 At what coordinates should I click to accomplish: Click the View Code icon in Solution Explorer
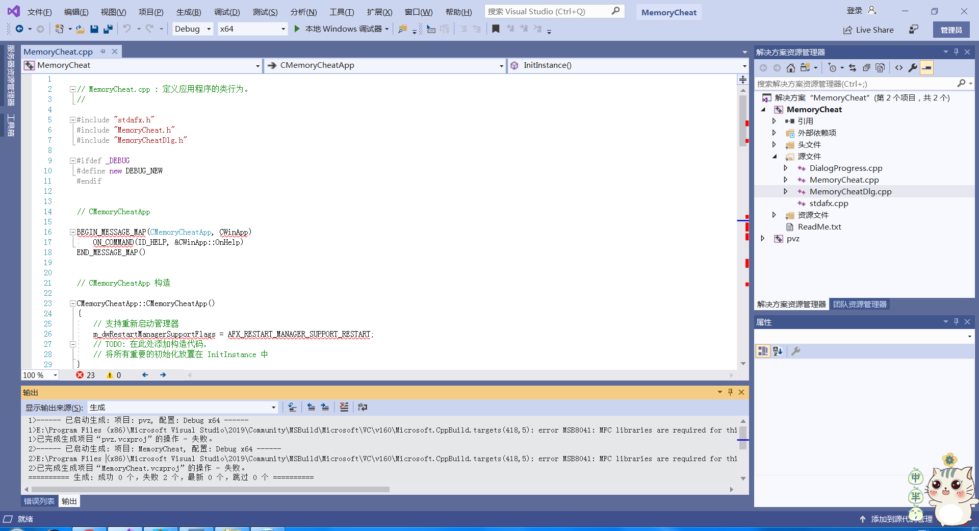pos(899,68)
